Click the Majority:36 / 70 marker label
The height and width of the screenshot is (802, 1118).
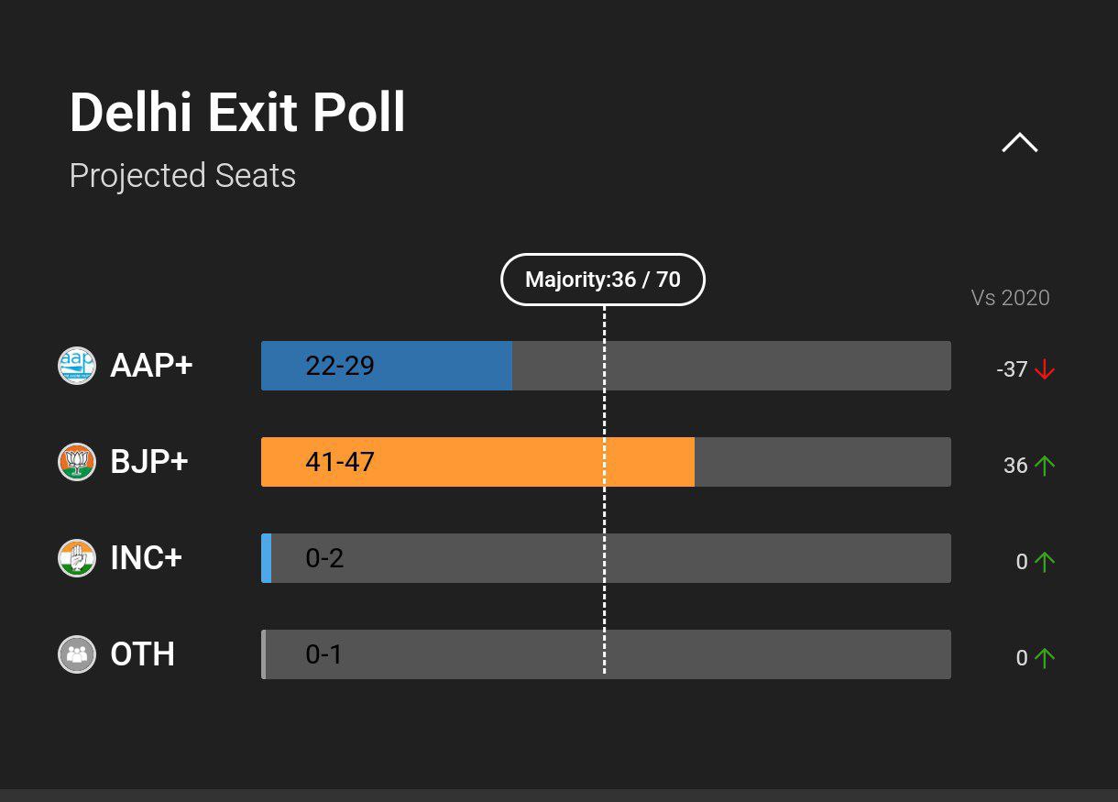point(603,280)
